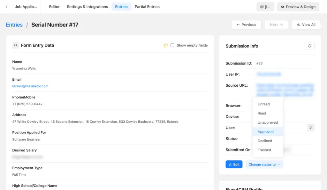Switch to the Entries tab
Image resolution: width=327 pixels, height=190 pixels.
click(x=121, y=7)
